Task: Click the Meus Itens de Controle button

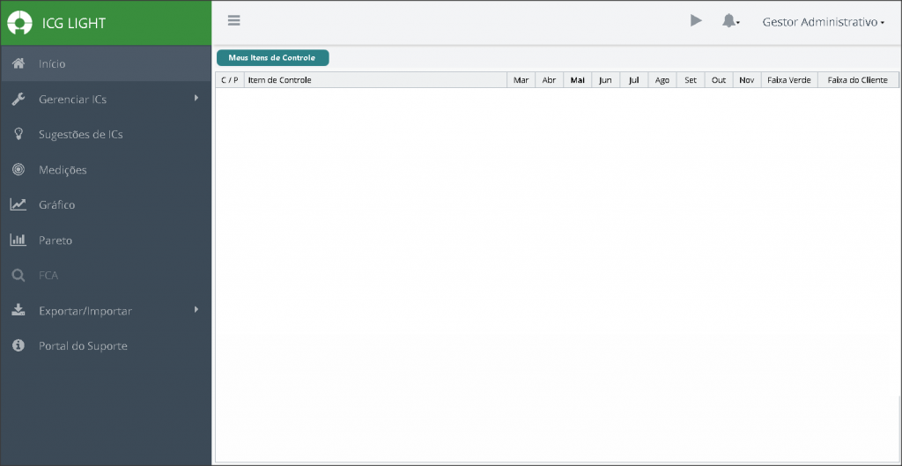Action: coord(273,57)
